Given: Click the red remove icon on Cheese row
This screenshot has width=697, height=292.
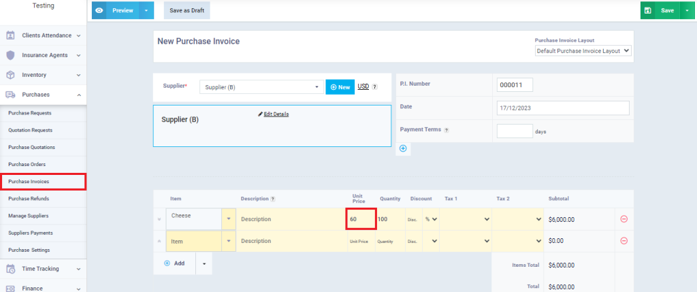Looking at the screenshot, I should point(623,219).
